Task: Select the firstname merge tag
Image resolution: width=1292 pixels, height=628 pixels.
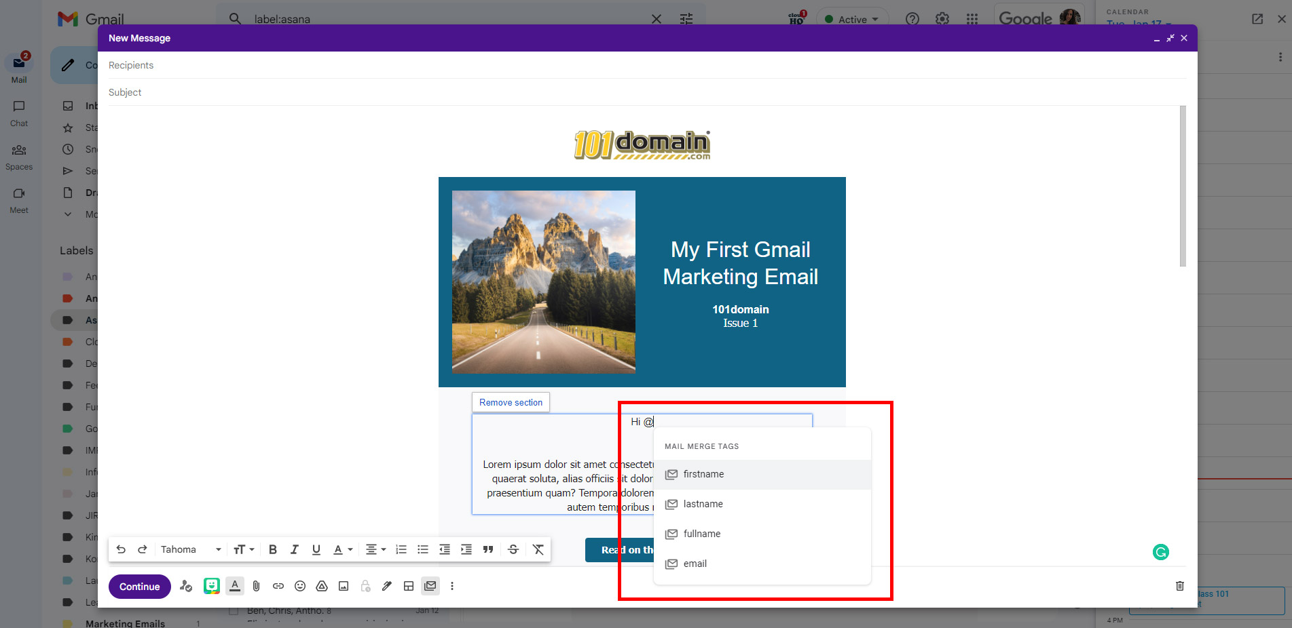Action: point(762,474)
